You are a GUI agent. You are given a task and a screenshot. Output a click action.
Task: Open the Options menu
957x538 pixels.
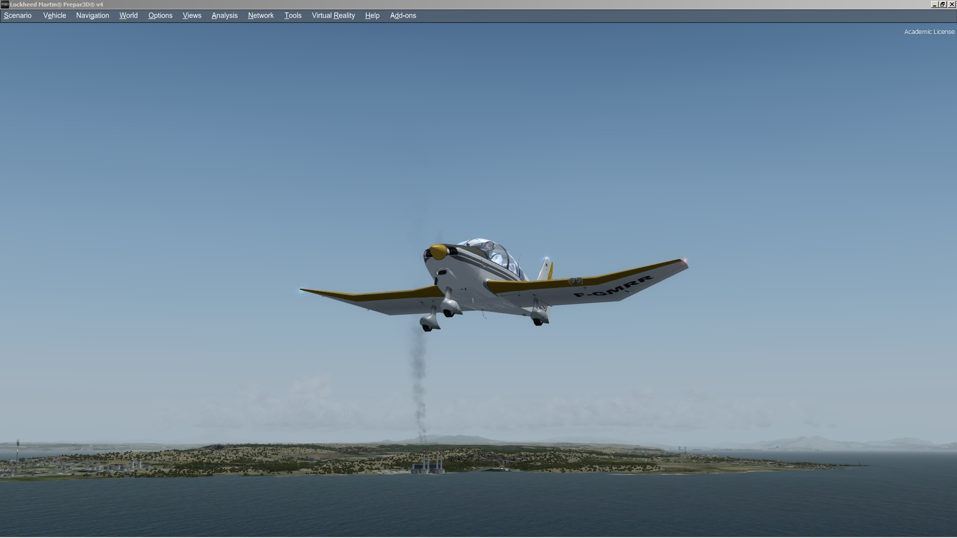(x=160, y=15)
